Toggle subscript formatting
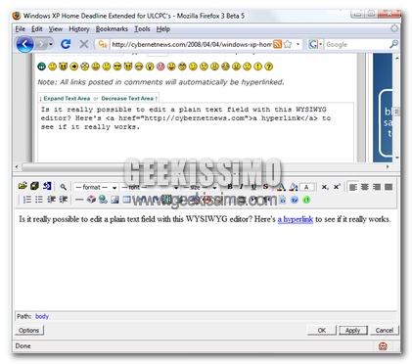Screen dimensions: 412x364 pos(325,187)
